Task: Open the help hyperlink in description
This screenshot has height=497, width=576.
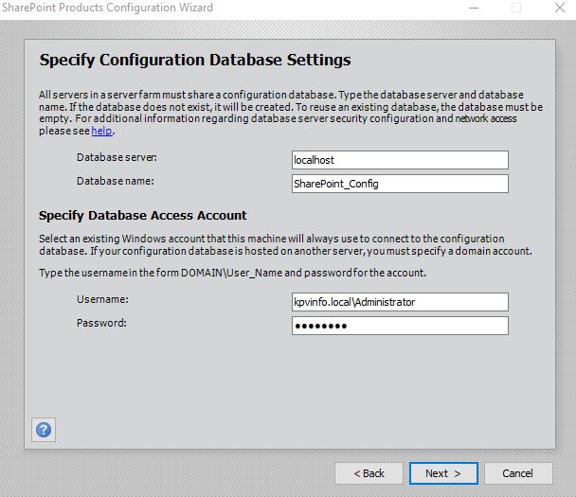Action: pyautogui.click(x=101, y=131)
